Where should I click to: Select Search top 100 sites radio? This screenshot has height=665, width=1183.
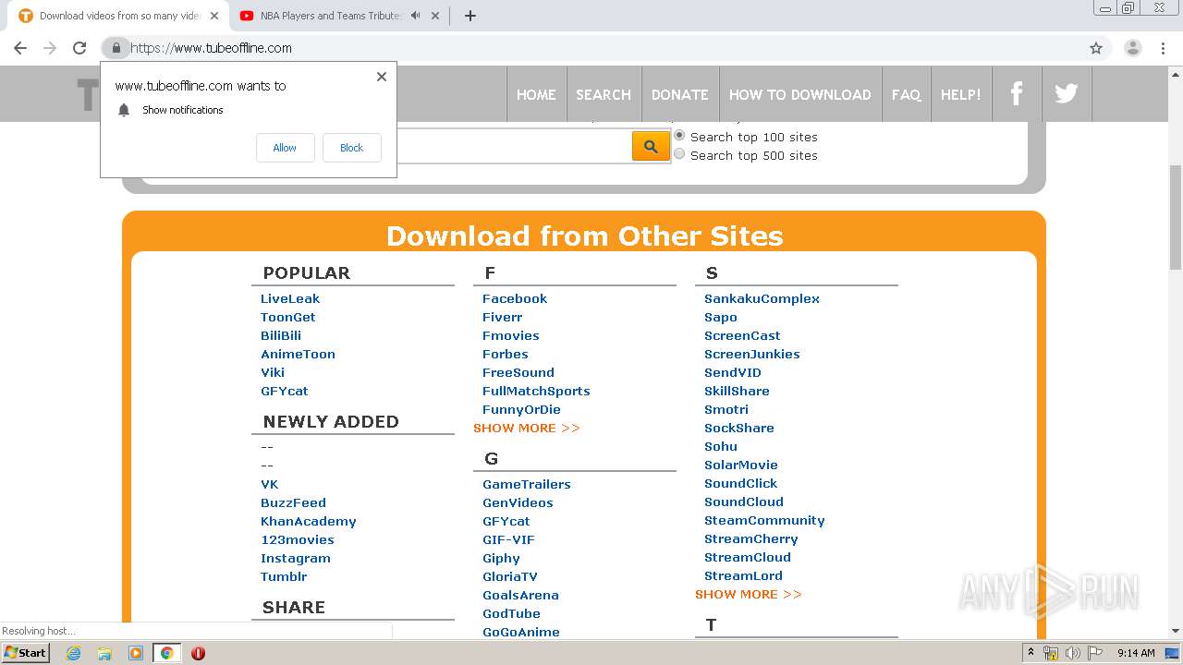pyautogui.click(x=679, y=136)
